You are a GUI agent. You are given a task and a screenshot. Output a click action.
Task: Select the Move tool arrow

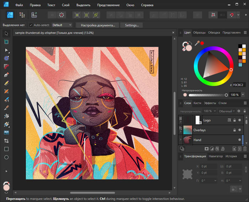coord(6,33)
